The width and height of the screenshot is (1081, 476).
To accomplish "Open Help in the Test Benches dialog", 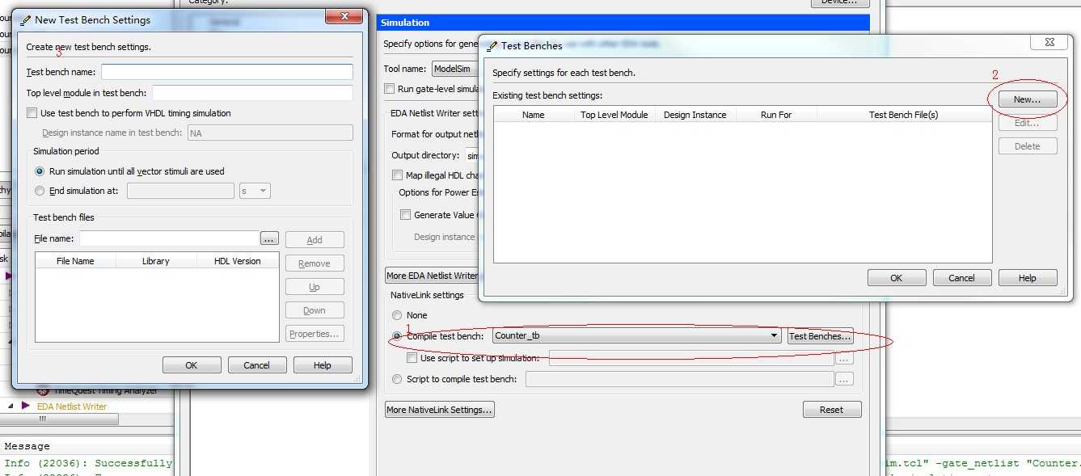I will [1027, 278].
